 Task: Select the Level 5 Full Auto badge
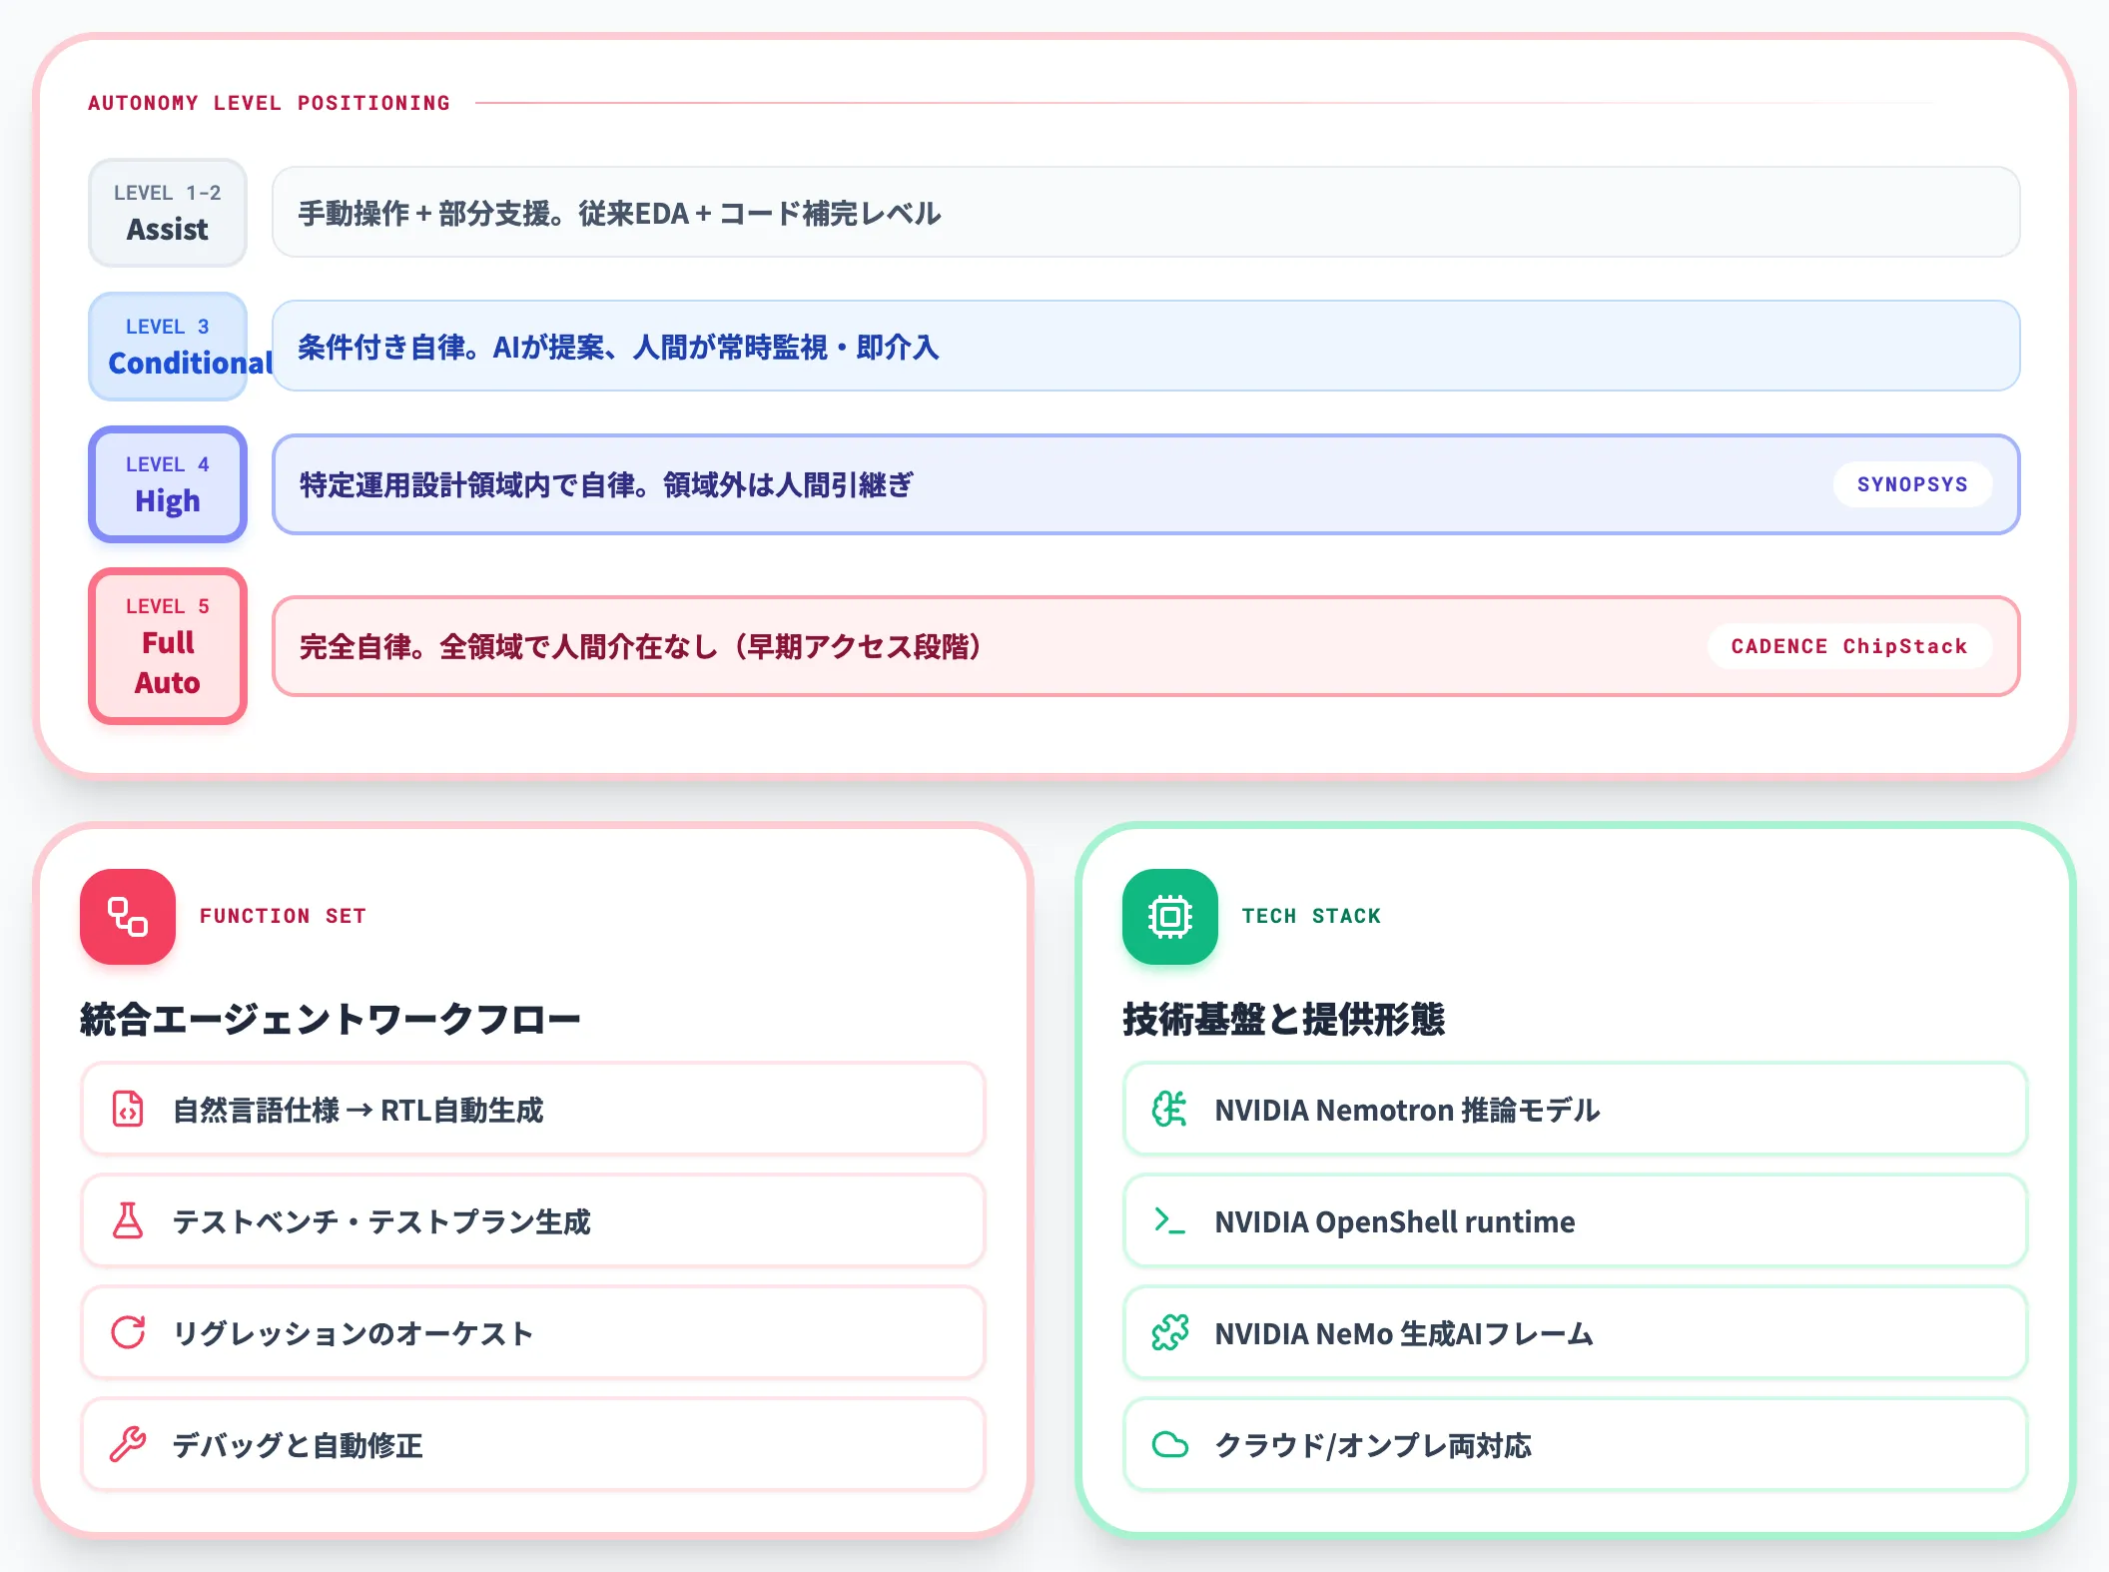pos(168,646)
